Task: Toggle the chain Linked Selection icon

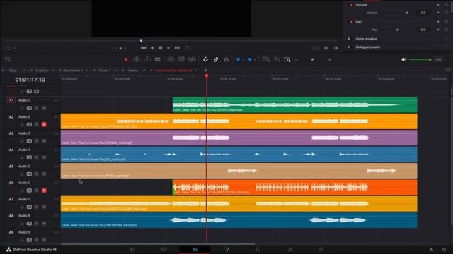Action: pos(216,59)
